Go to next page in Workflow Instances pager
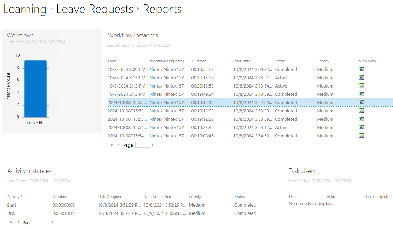 [x=153, y=145]
